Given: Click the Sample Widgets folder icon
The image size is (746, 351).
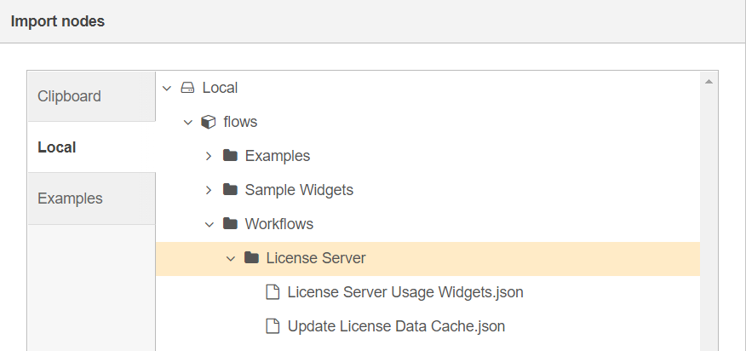Looking at the screenshot, I should [x=230, y=189].
